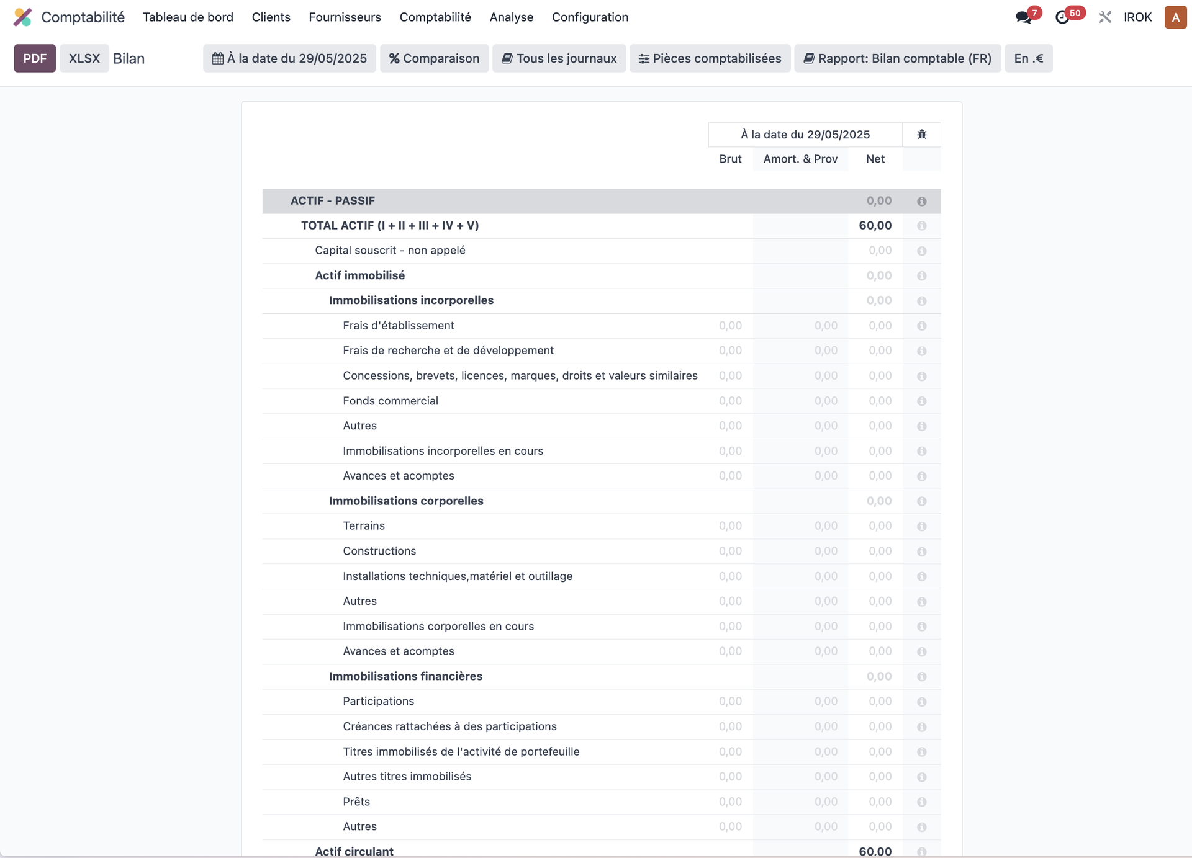Open the Configuration menu
Screen dimensions: 1192x858
[x=590, y=17]
